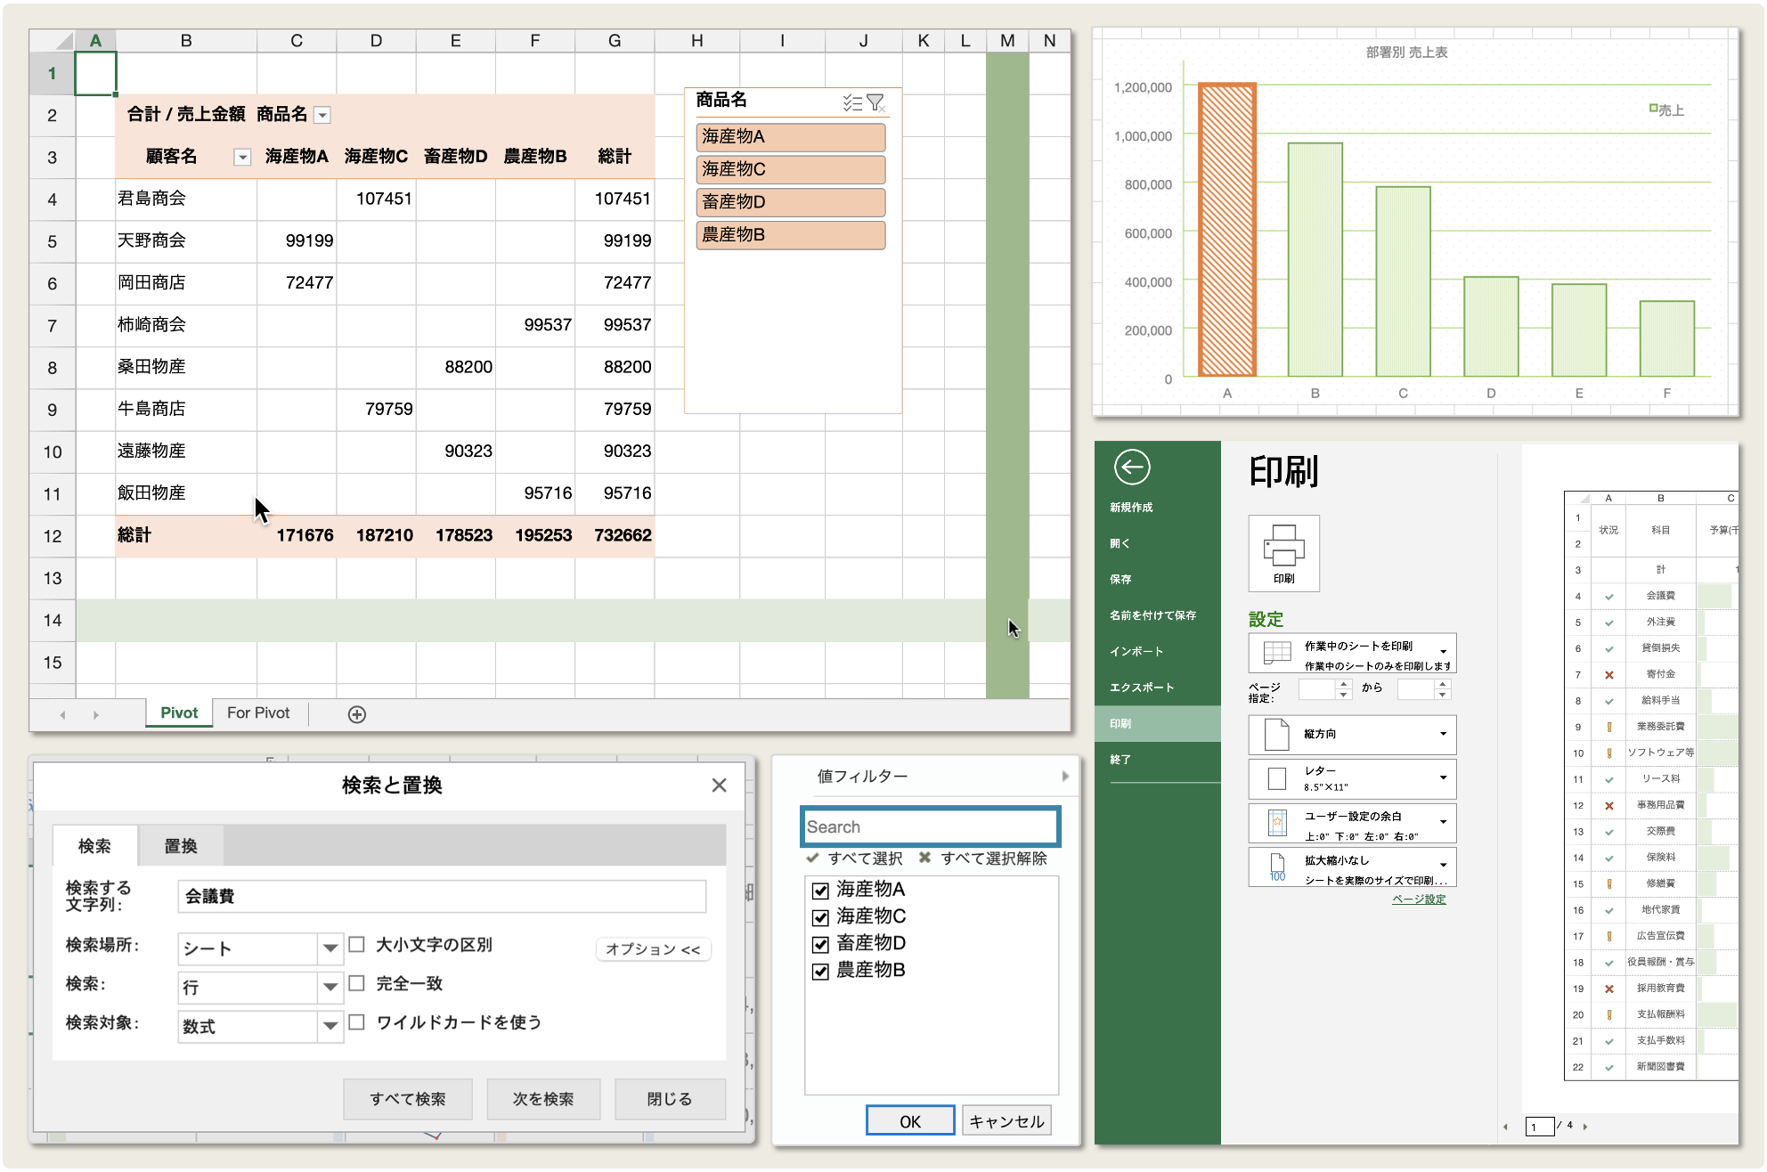
Task: Click the green bar B in the chart
Action: click(1315, 259)
